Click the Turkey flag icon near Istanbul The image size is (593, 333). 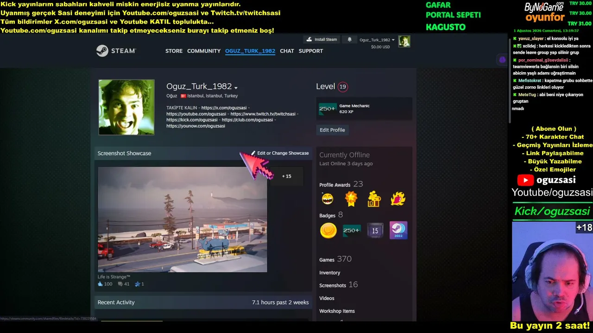pos(183,96)
